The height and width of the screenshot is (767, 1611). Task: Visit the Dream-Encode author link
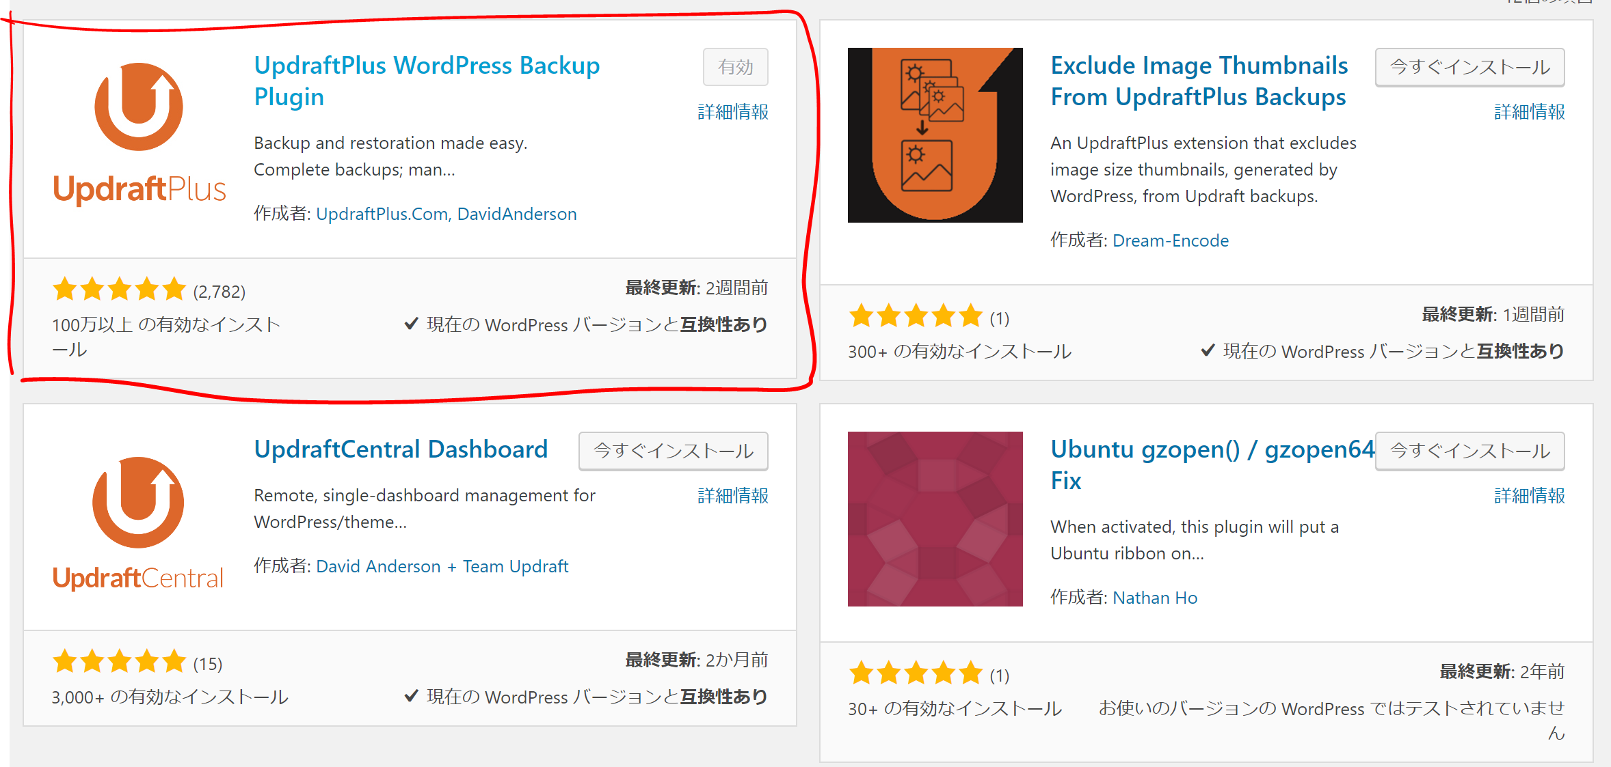(x=1171, y=240)
